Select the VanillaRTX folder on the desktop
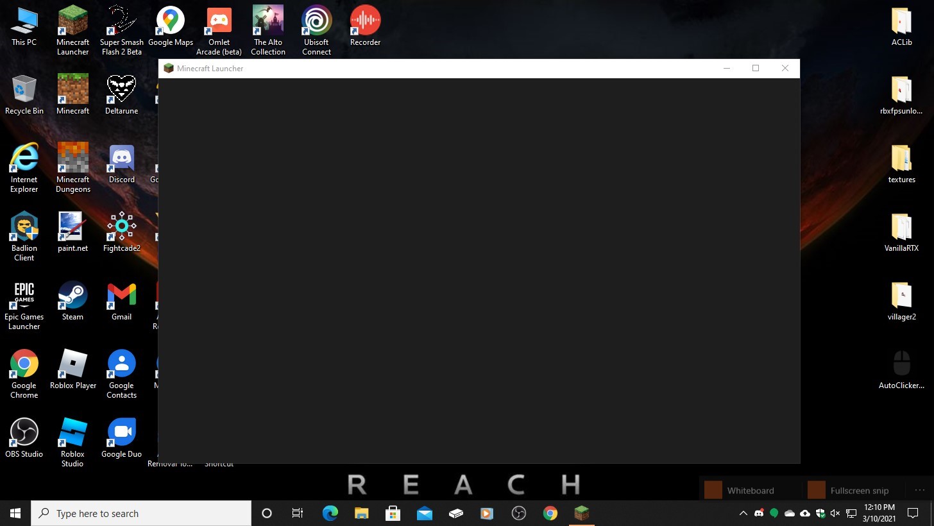This screenshot has height=526, width=934. click(x=901, y=232)
